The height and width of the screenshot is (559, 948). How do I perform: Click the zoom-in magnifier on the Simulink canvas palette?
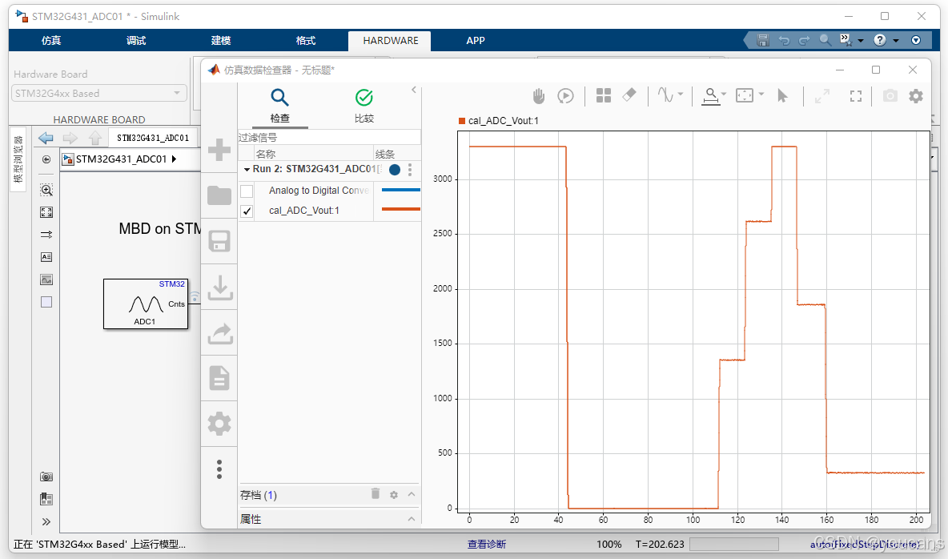(46, 190)
